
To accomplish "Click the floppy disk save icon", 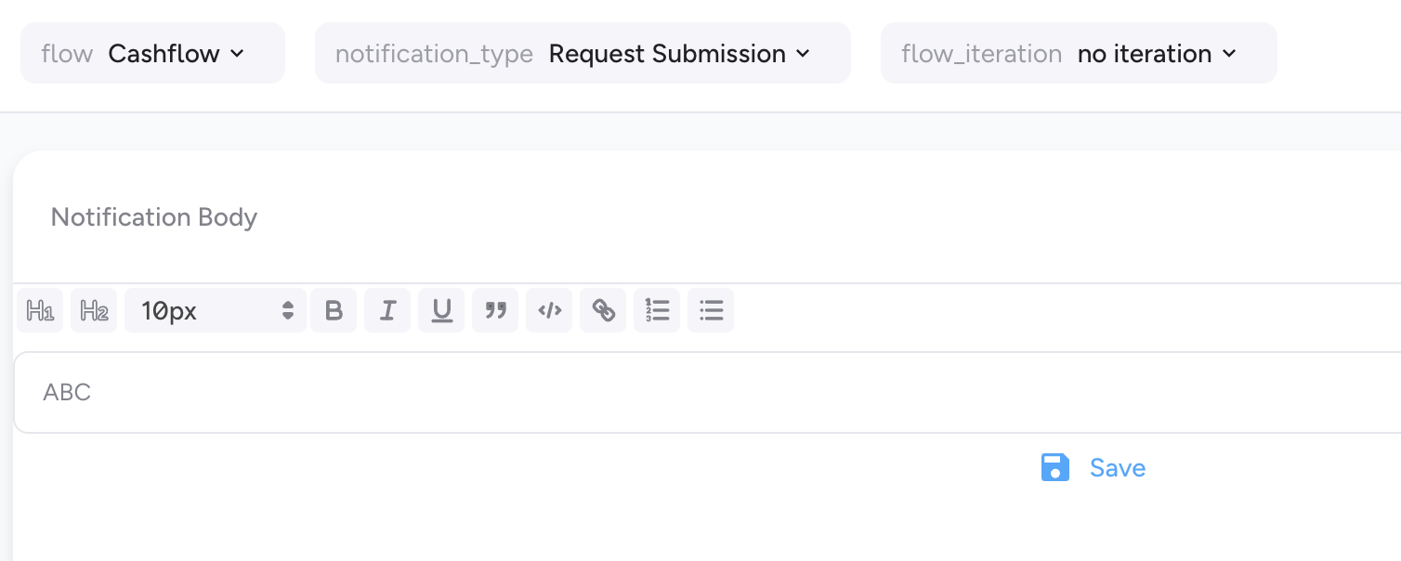I will [x=1055, y=467].
